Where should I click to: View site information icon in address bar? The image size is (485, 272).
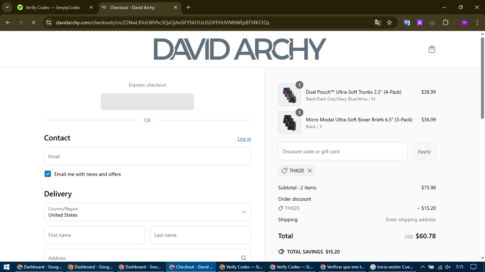pos(49,23)
